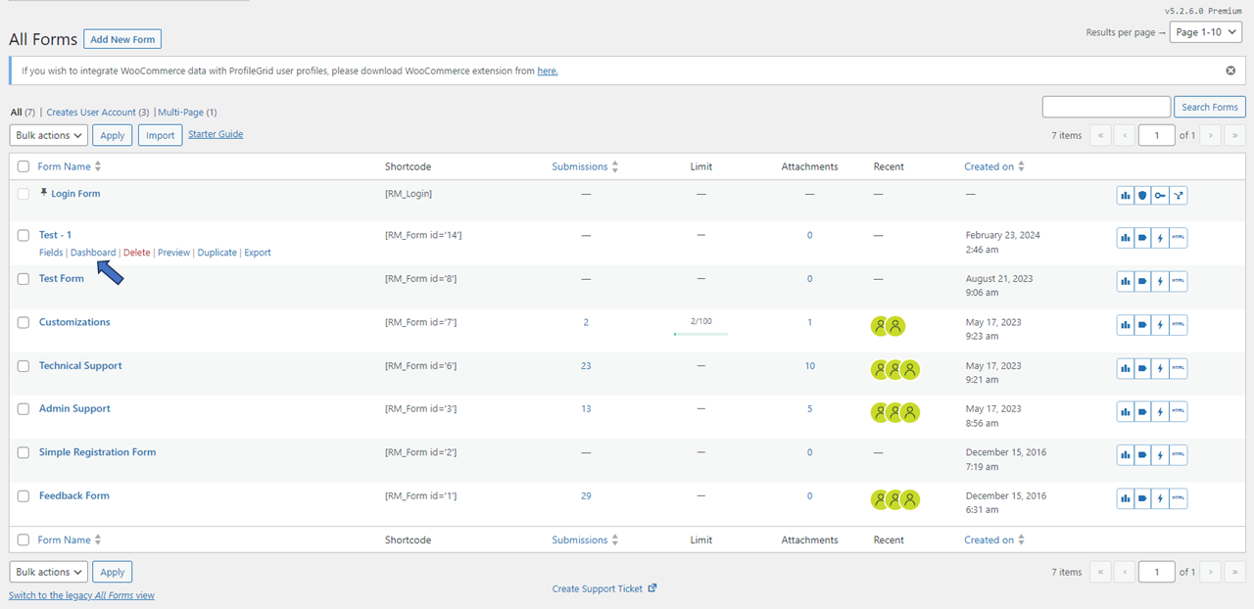Click the shield icon on Login Form row

(1142, 195)
